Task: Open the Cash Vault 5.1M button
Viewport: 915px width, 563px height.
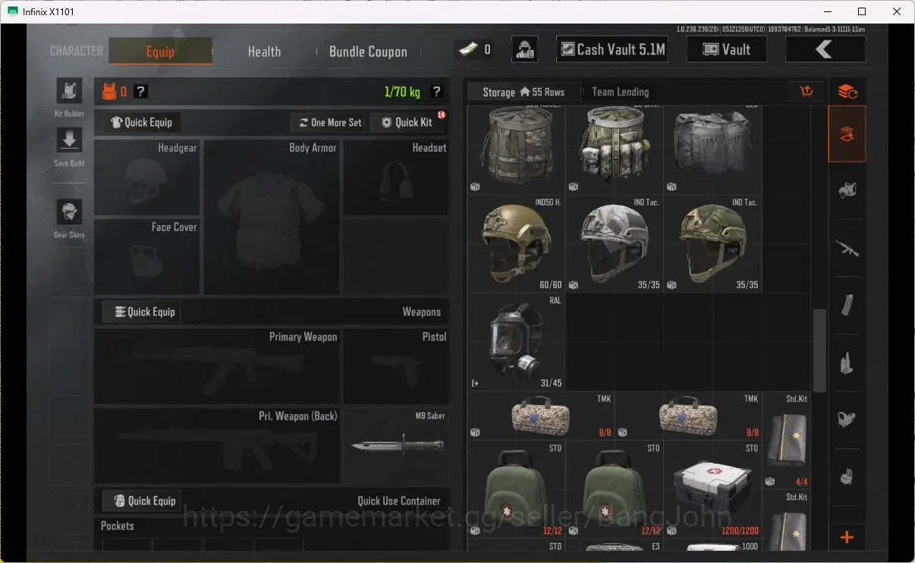Action: (x=612, y=49)
